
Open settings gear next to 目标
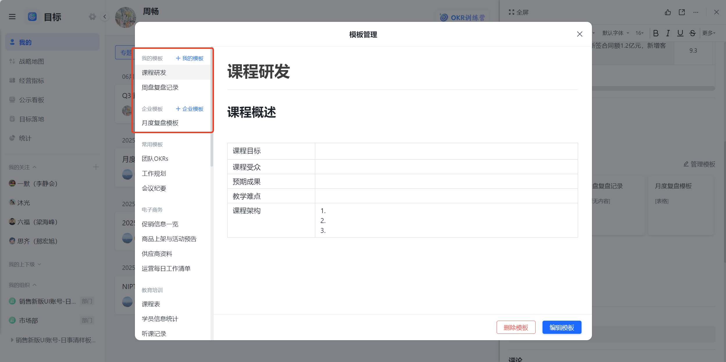tap(92, 17)
